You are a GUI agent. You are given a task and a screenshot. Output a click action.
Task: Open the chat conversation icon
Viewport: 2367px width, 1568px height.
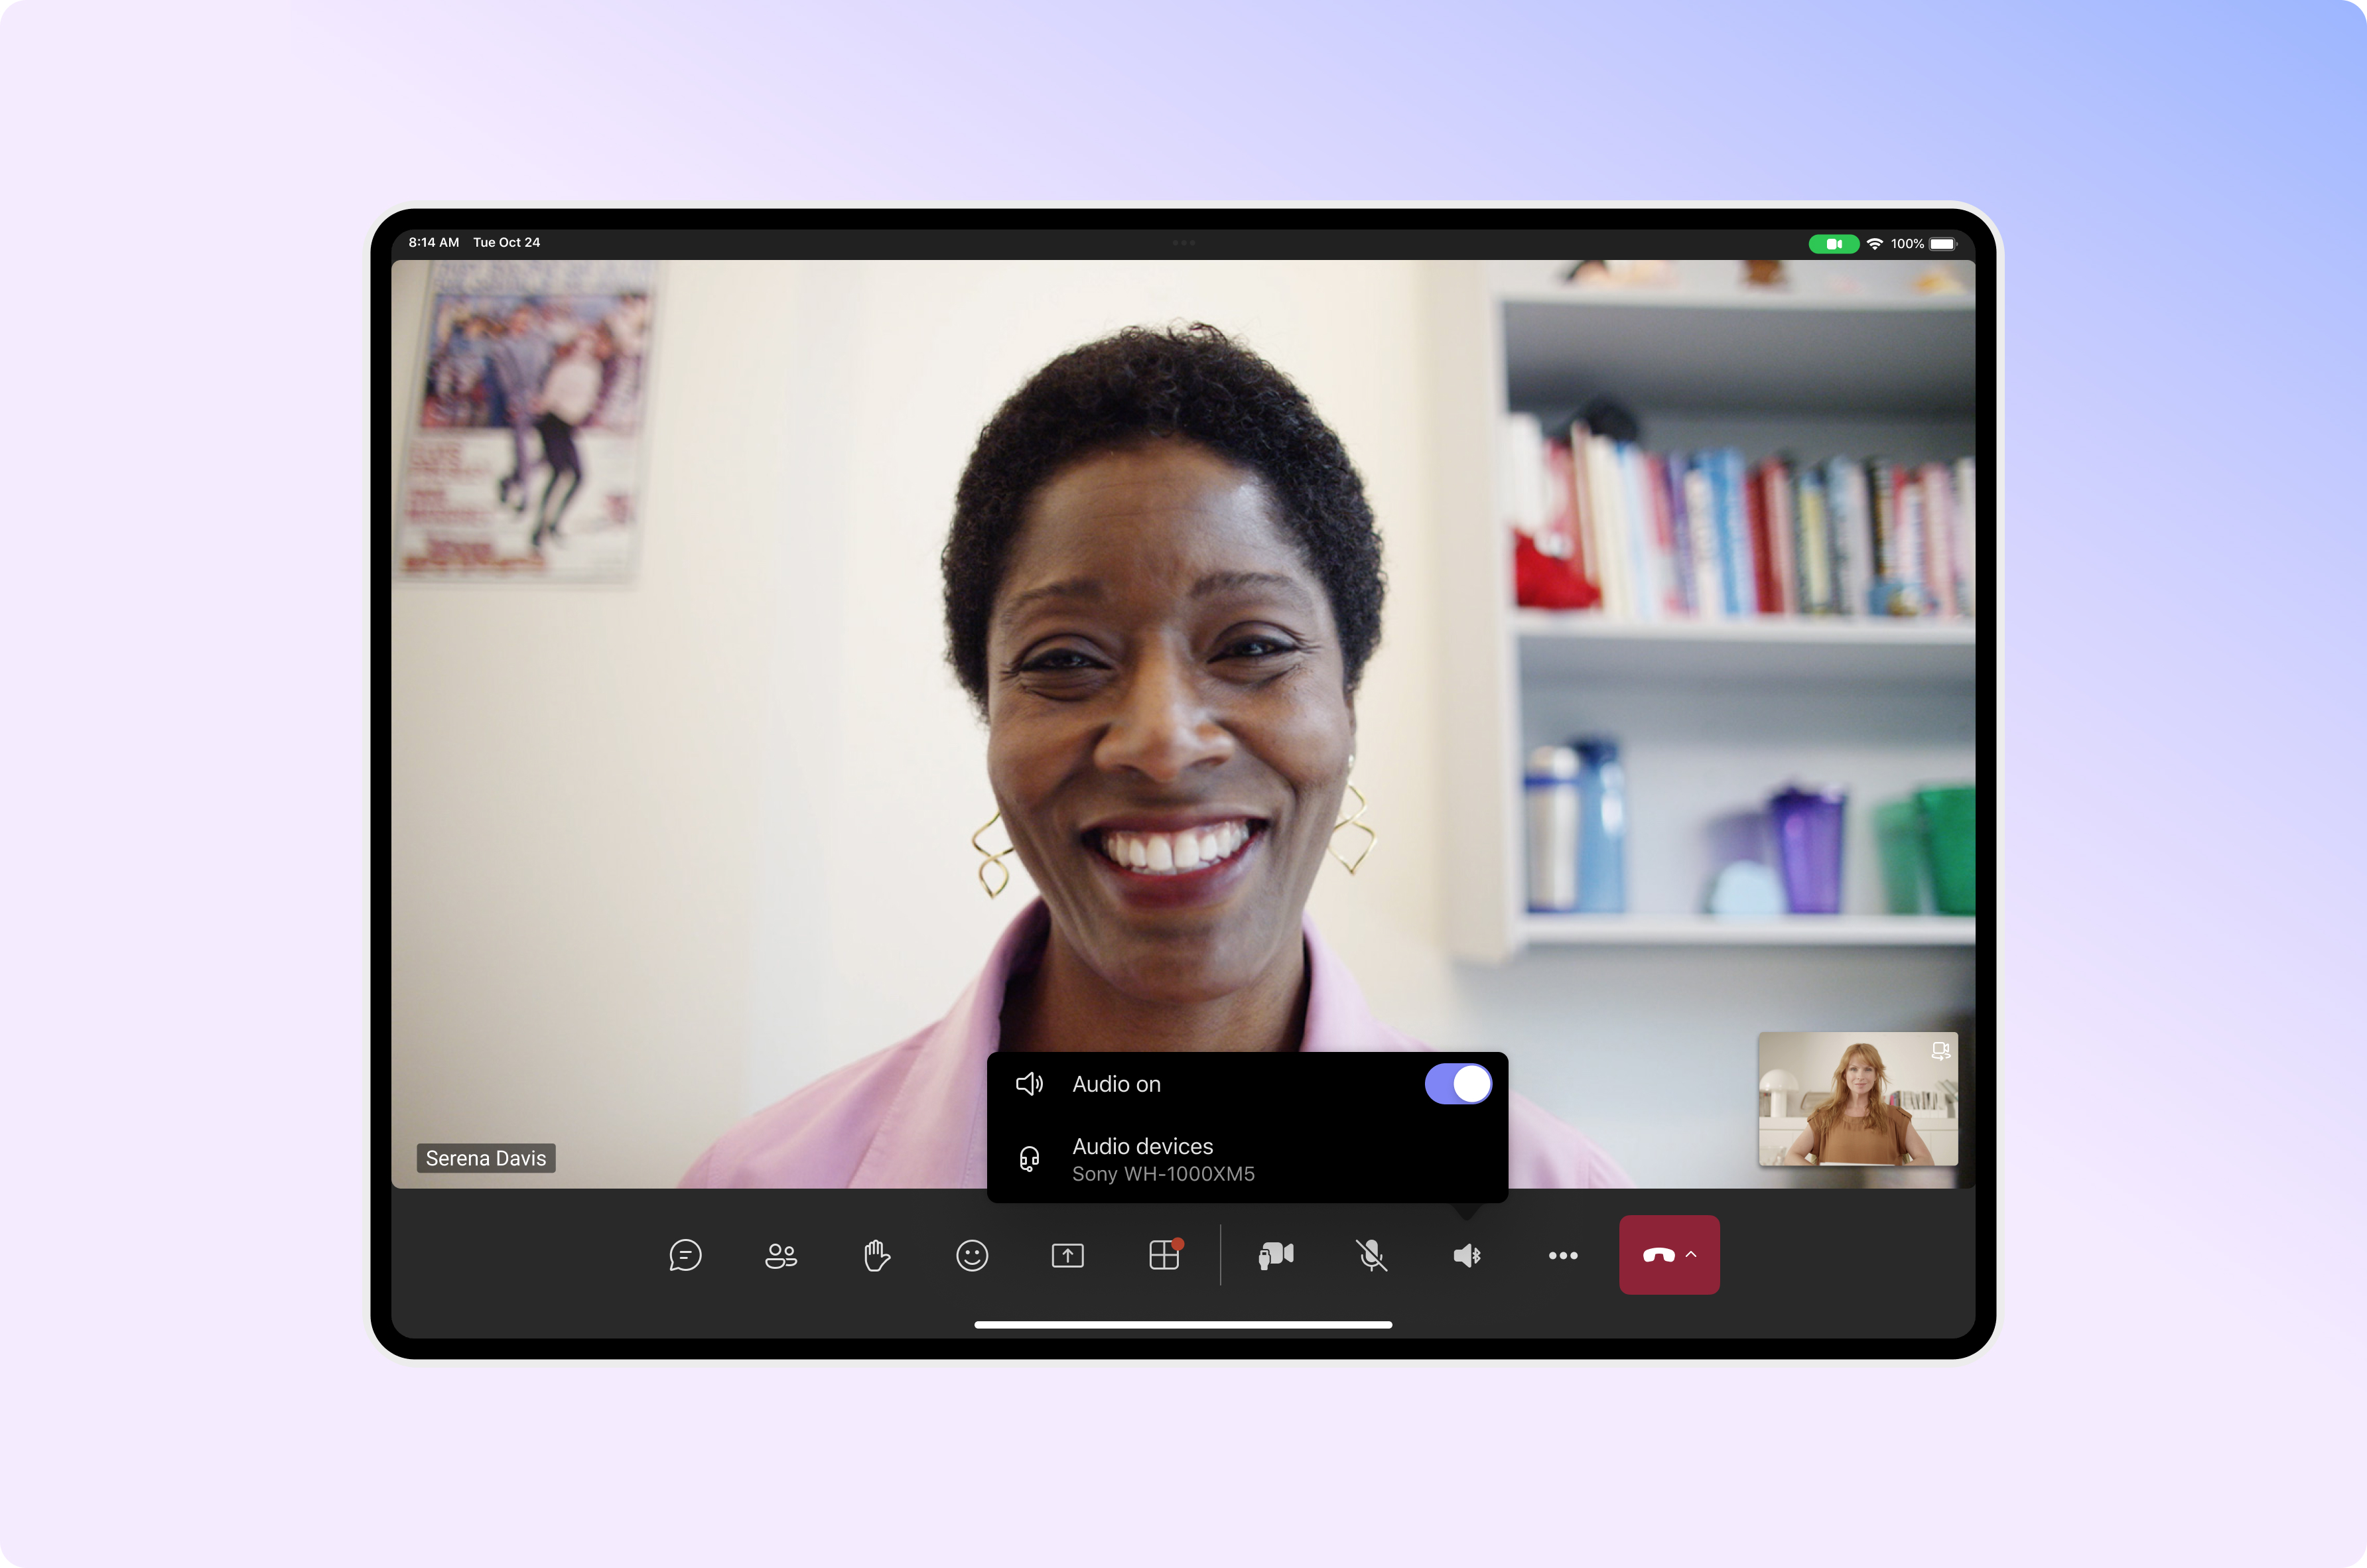(x=685, y=1255)
